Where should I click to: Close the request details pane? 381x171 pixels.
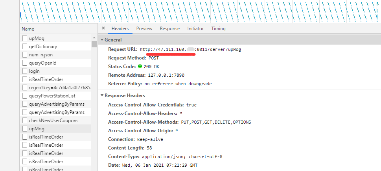coord(103,28)
